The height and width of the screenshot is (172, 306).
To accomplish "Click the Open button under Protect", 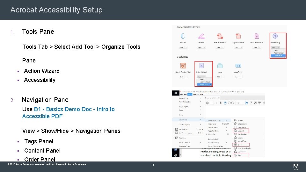I will 181,47.
